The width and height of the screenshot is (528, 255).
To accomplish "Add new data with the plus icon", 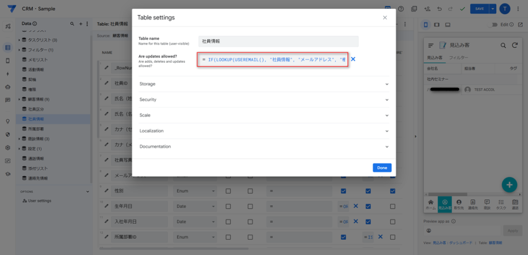I will pos(80,24).
